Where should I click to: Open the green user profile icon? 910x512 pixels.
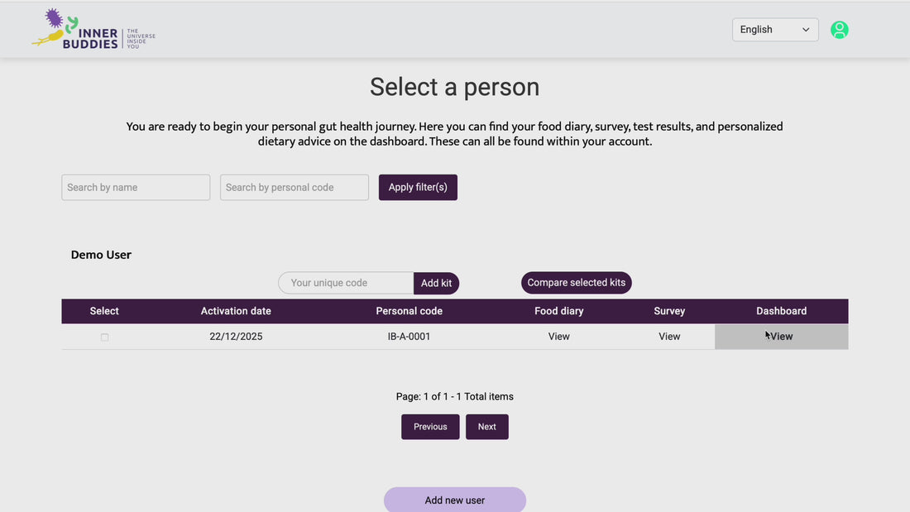pyautogui.click(x=839, y=30)
